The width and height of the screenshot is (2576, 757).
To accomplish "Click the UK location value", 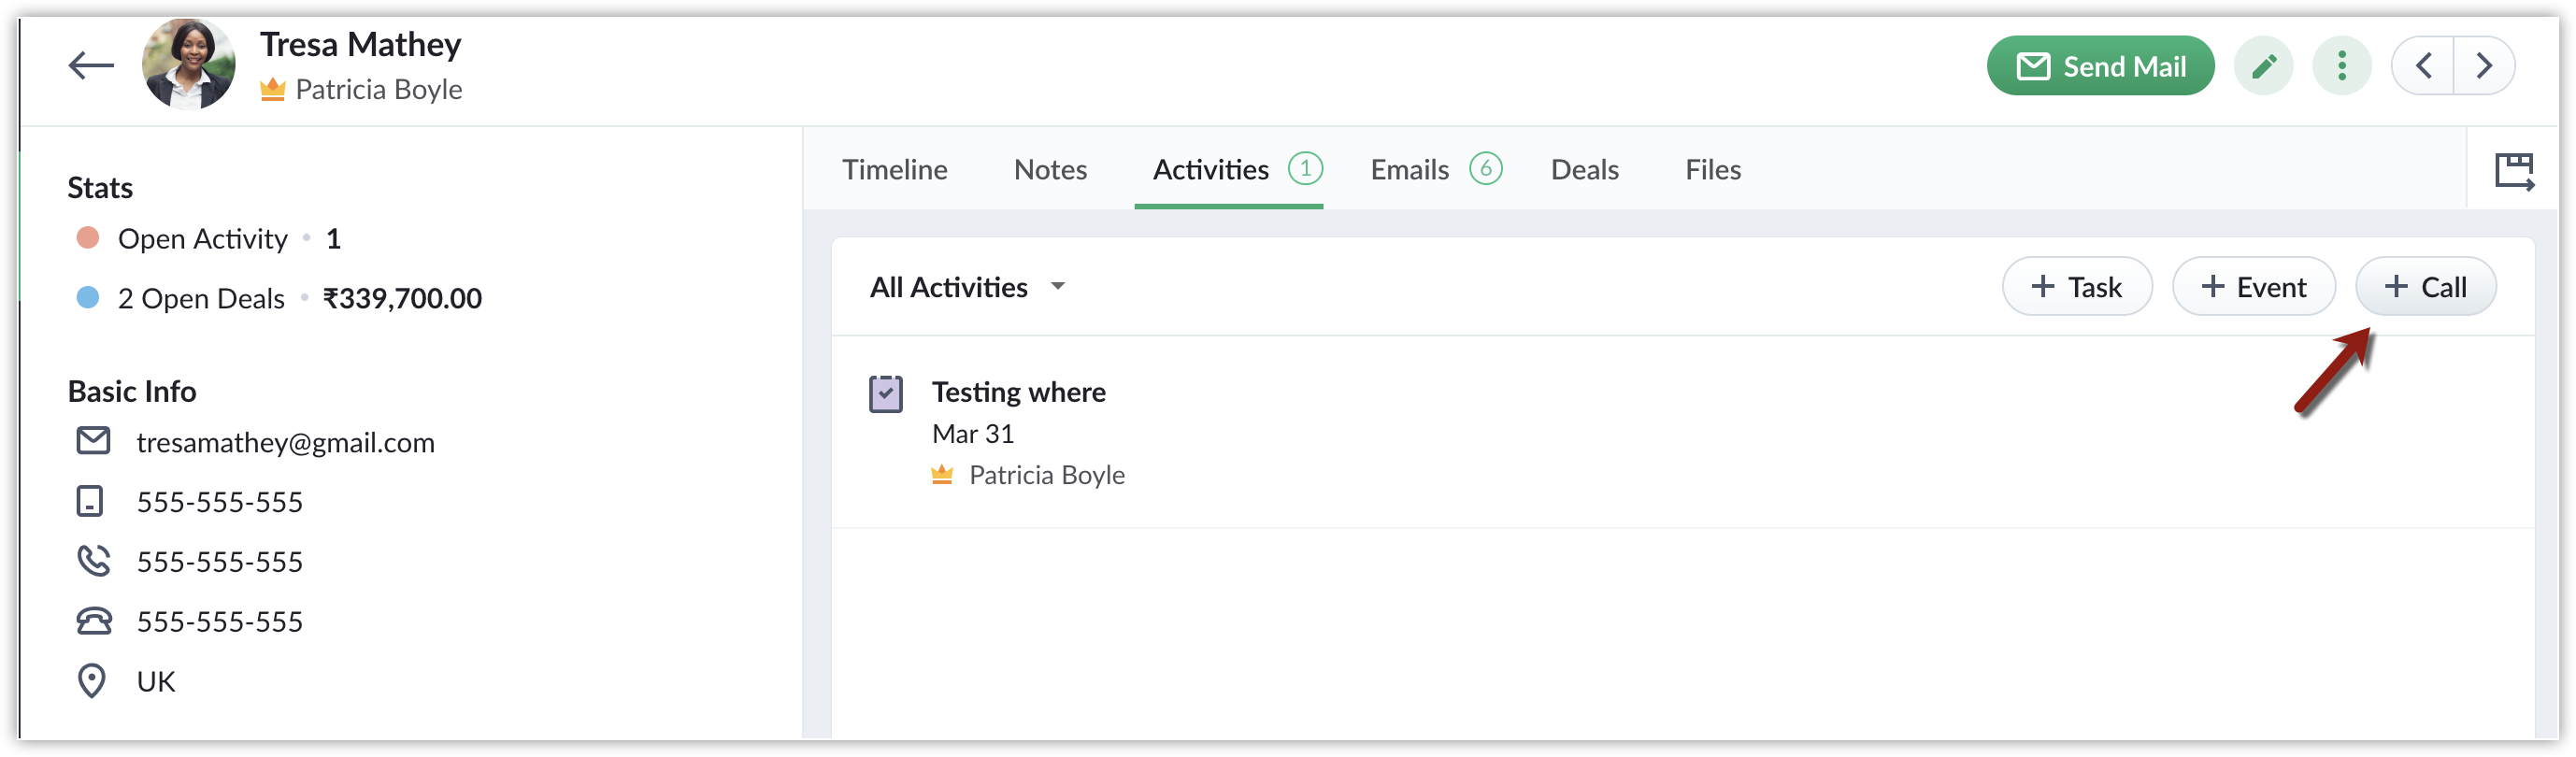I will pos(156,682).
